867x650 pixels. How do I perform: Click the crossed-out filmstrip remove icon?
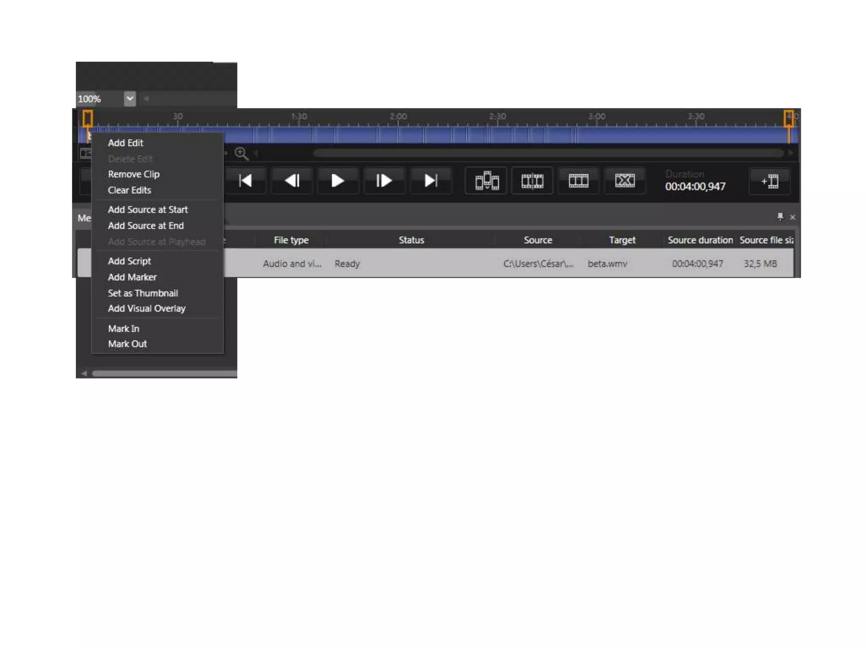(x=624, y=181)
